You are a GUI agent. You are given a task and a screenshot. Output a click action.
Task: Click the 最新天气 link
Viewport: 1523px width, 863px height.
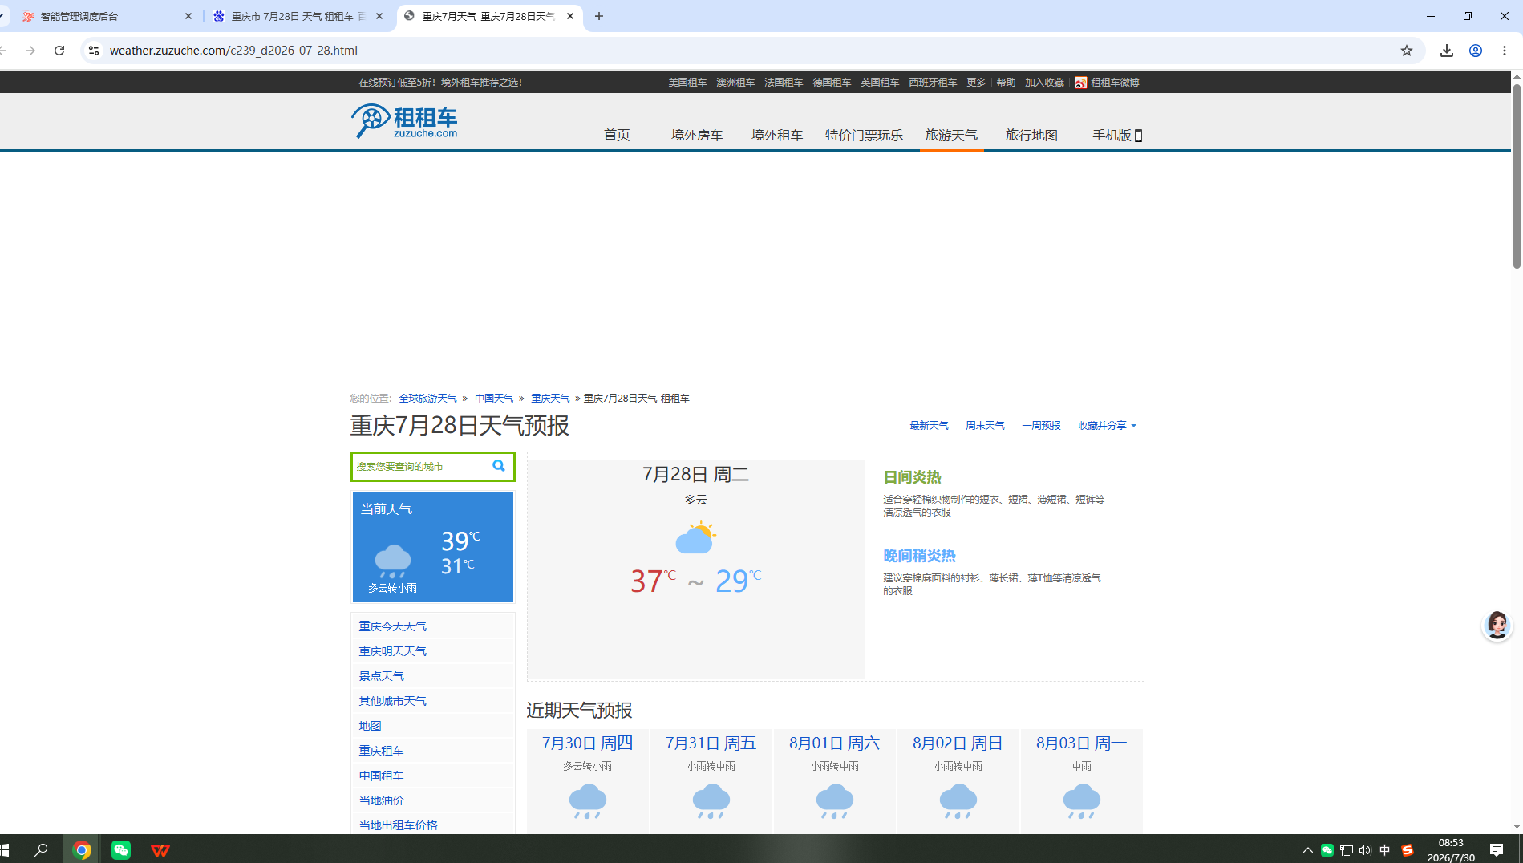click(929, 426)
